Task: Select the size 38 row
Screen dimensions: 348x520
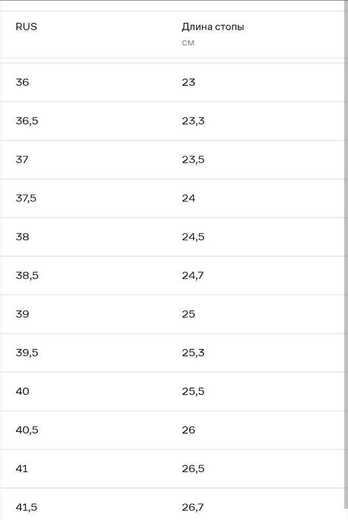Action: coord(172,237)
